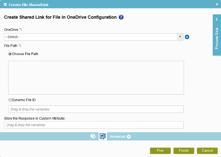The image size is (221, 157).
Task: Select the Dynamic File ID radio button
Action: point(10,100)
